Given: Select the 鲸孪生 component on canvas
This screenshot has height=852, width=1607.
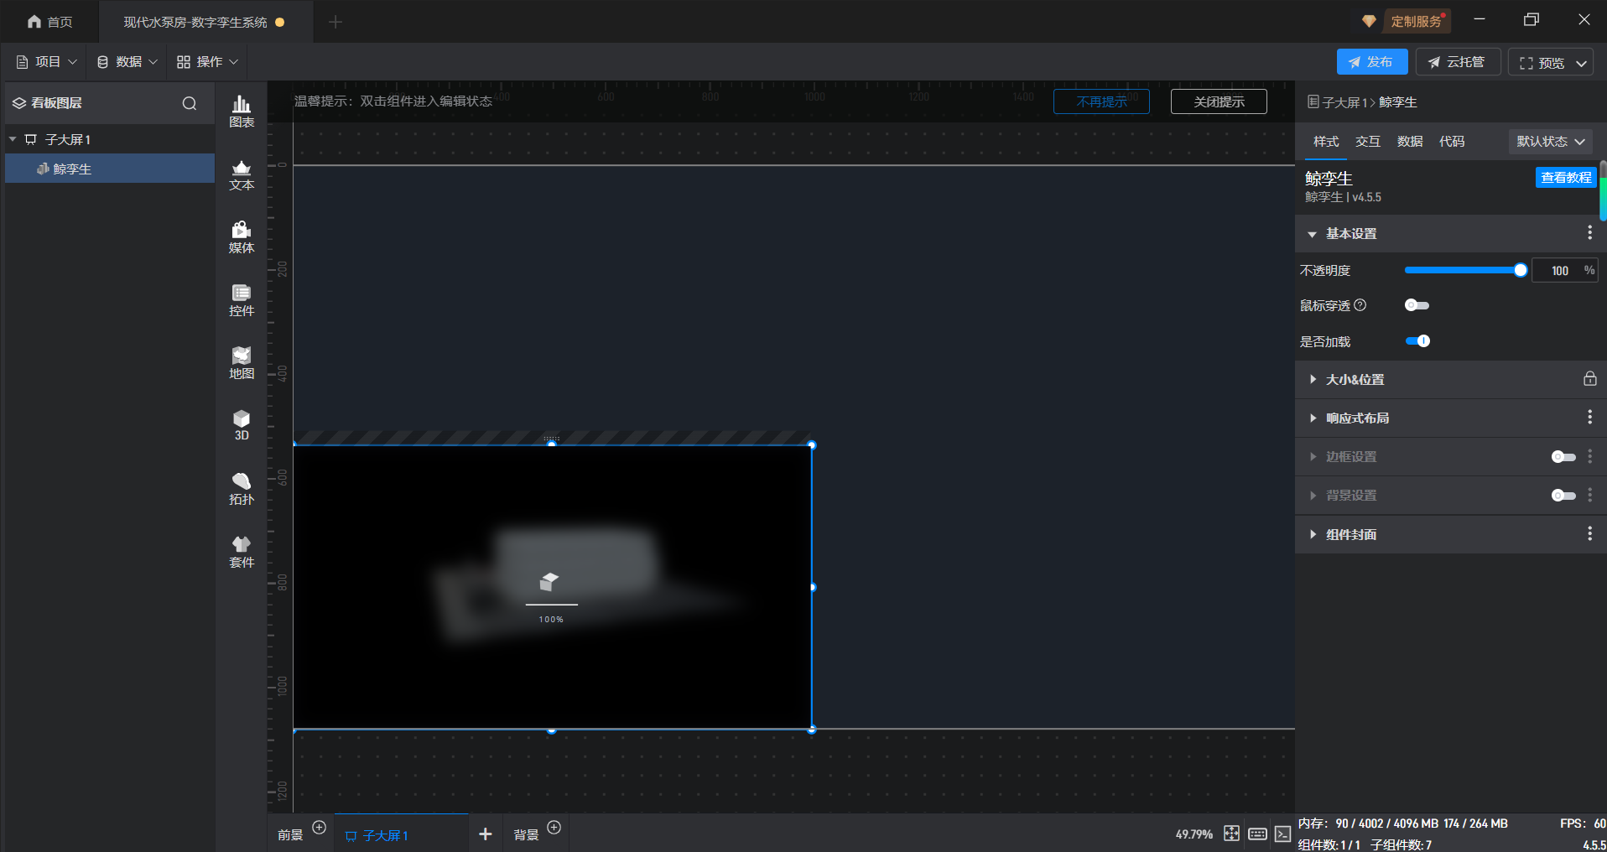Looking at the screenshot, I should pos(552,587).
